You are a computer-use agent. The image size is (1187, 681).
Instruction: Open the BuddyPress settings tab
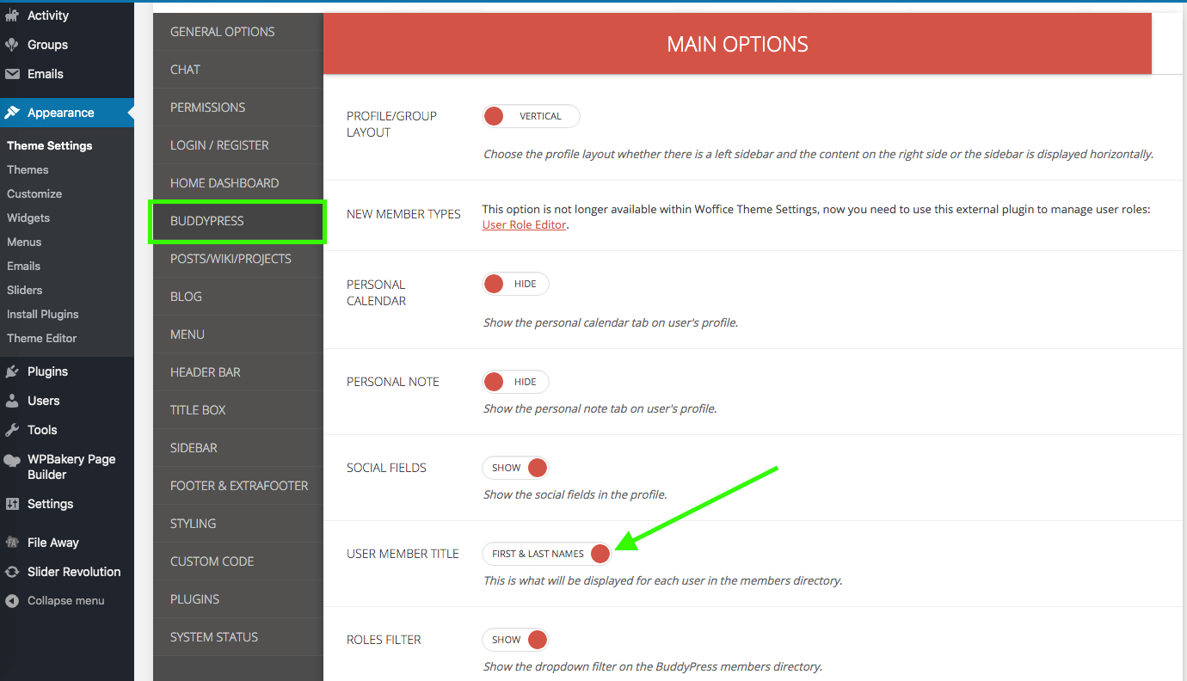click(207, 221)
